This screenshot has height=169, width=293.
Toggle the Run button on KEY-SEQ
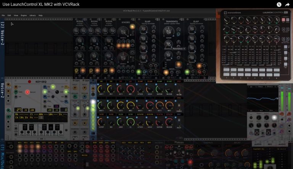click(x=53, y=87)
